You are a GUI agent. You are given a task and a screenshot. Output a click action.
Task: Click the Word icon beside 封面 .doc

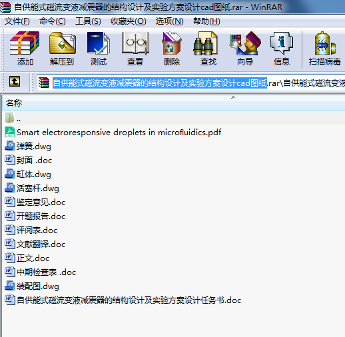pyautogui.click(x=10, y=160)
